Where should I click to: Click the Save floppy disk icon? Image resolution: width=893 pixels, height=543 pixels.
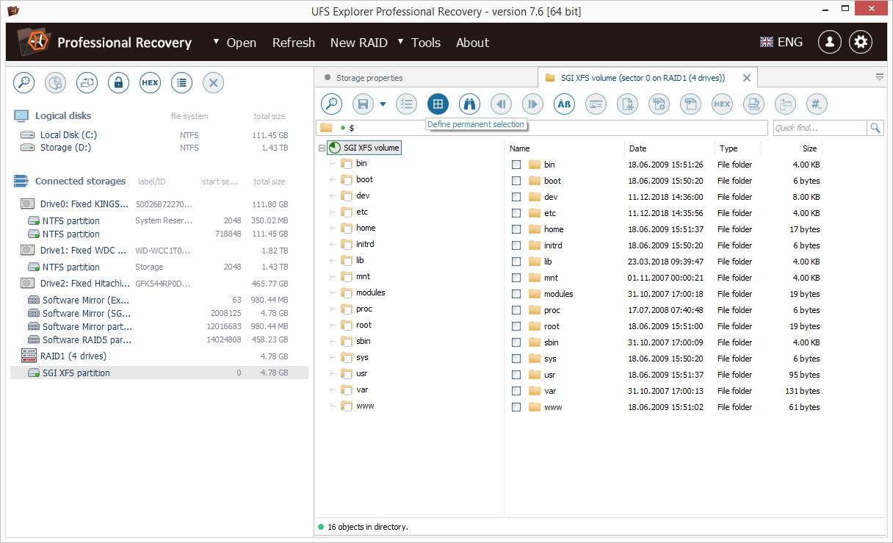coord(363,104)
